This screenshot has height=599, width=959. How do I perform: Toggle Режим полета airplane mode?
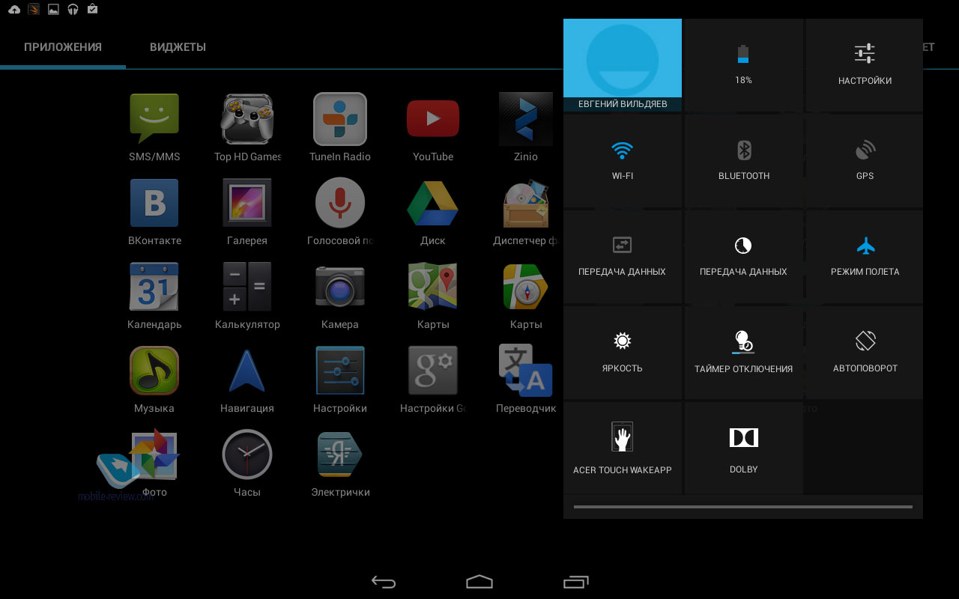865,257
